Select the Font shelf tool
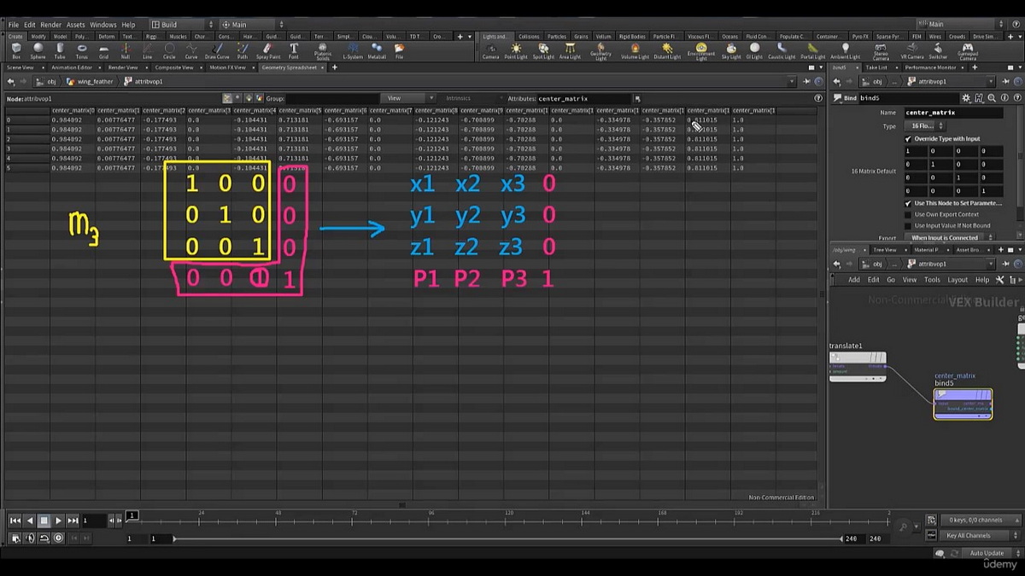1025x576 pixels. click(x=293, y=51)
